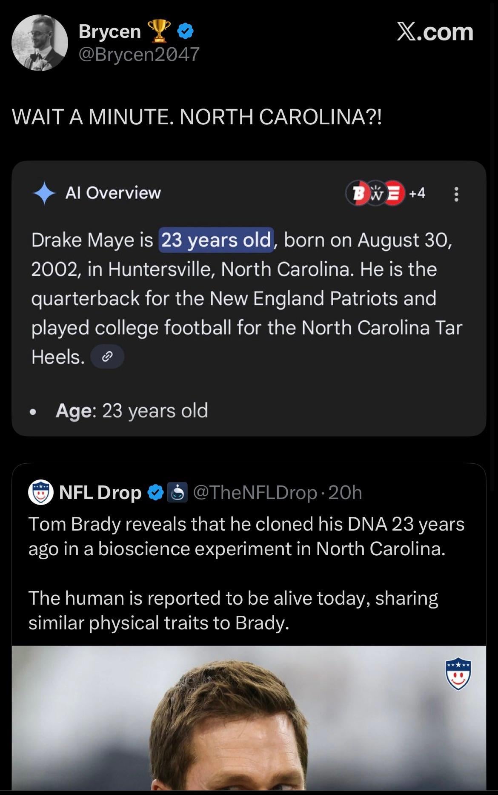
Task: Click the red 'B' source icon
Action: (x=357, y=193)
